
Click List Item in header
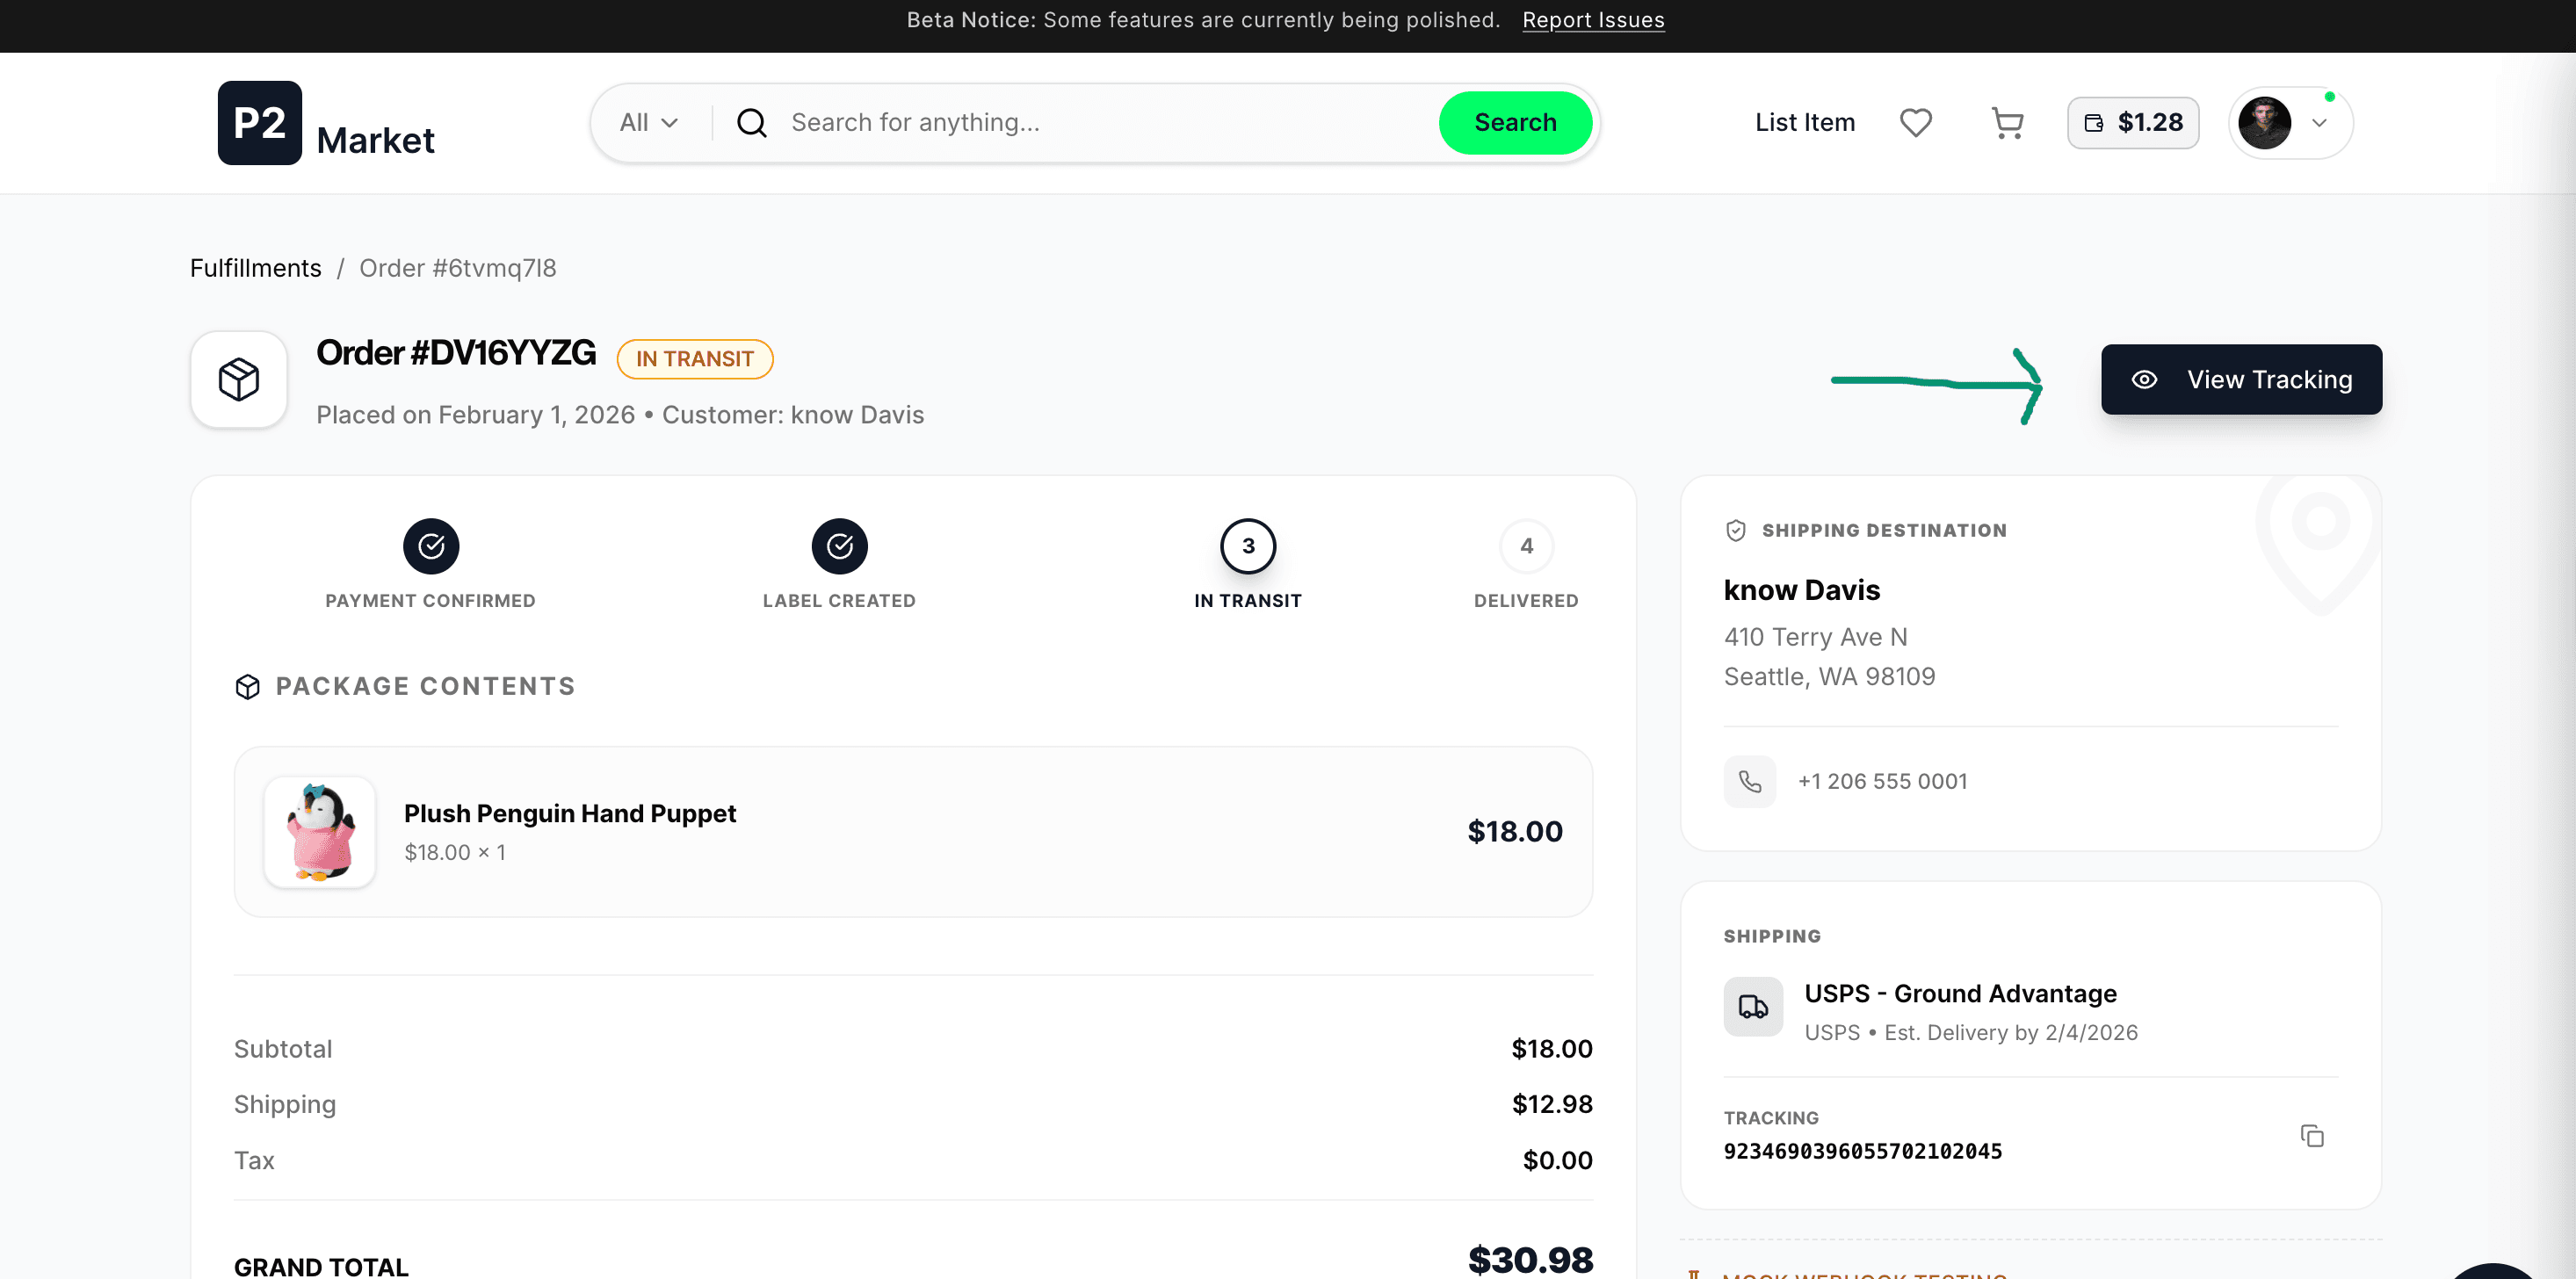pyautogui.click(x=1804, y=122)
